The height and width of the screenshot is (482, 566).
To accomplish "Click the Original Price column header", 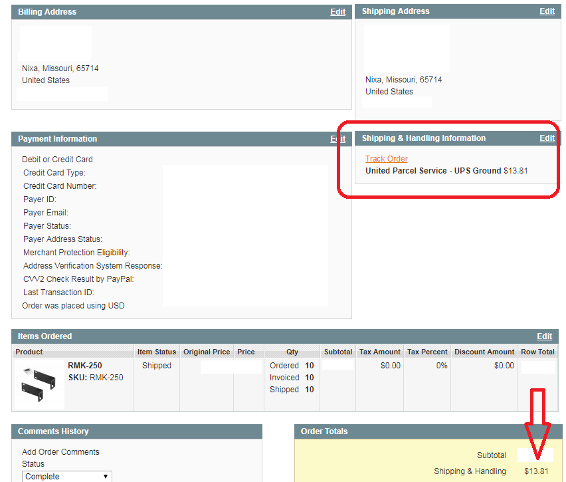I will [x=207, y=352].
